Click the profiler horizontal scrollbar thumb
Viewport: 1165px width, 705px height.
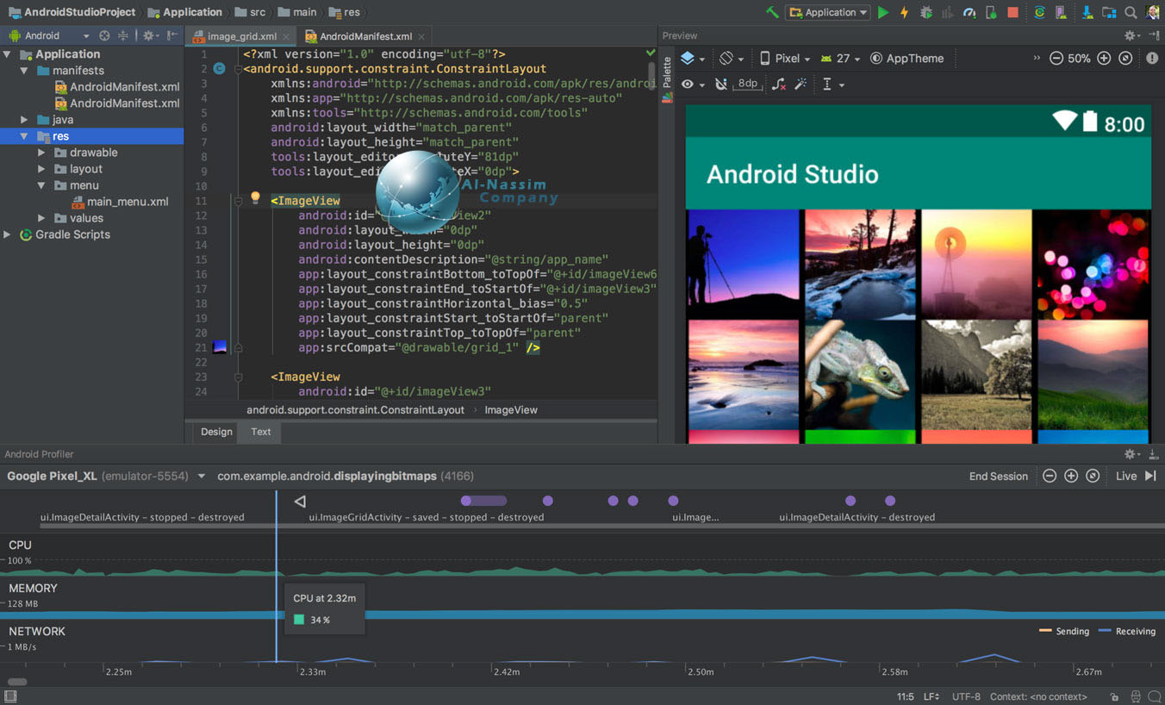[17, 682]
